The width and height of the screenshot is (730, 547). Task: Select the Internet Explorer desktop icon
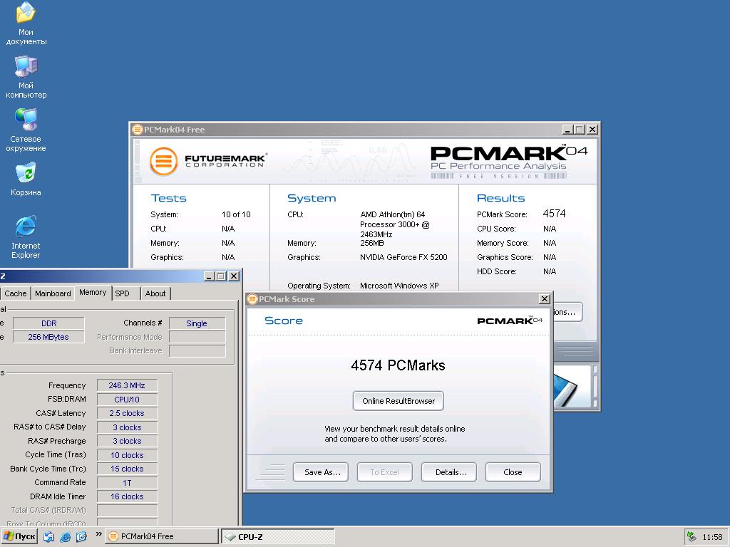pos(26,237)
